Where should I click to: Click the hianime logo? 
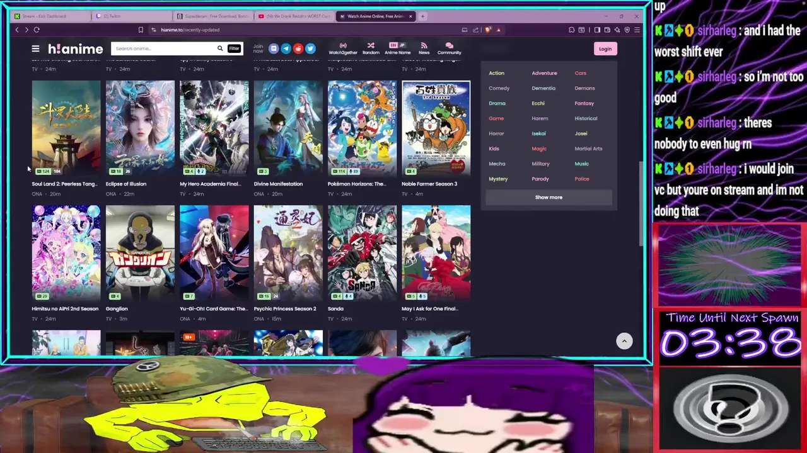click(75, 48)
